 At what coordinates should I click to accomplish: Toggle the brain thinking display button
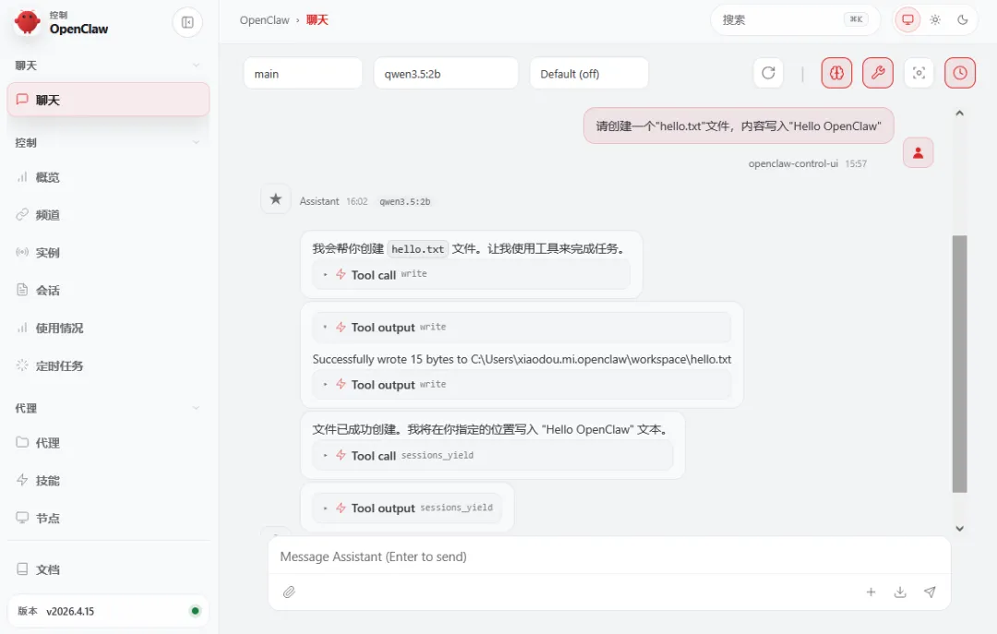[836, 73]
